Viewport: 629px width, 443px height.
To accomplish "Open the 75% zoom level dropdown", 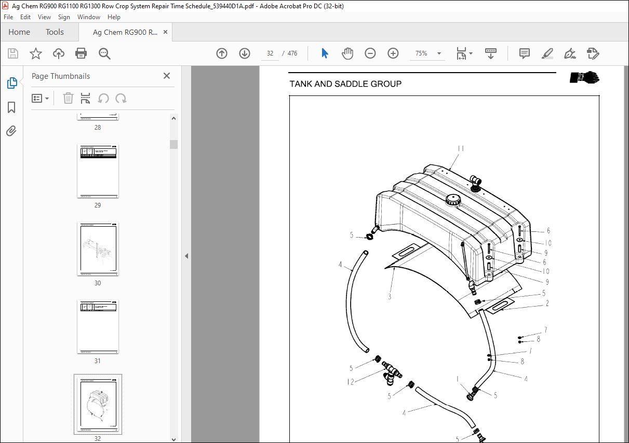I will tap(439, 53).
